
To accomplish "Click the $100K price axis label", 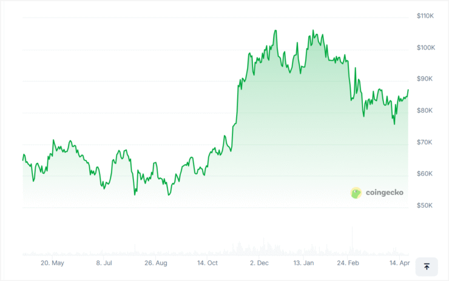I will click(x=425, y=47).
